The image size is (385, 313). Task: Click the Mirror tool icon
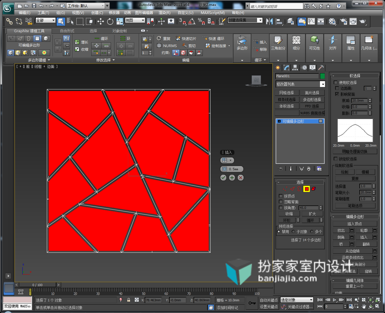click(269, 21)
